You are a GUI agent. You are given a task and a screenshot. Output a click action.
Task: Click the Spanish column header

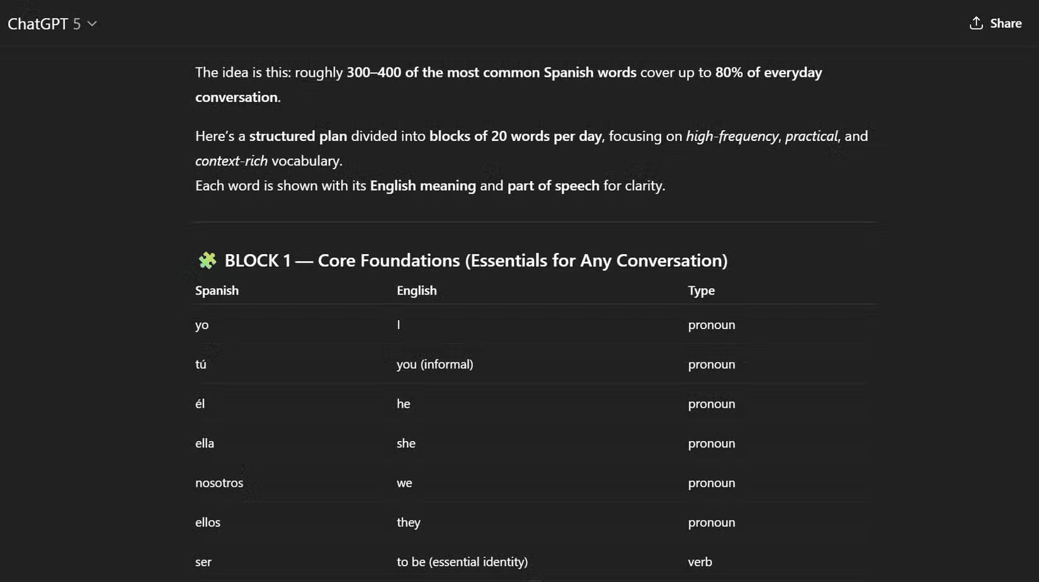point(217,291)
